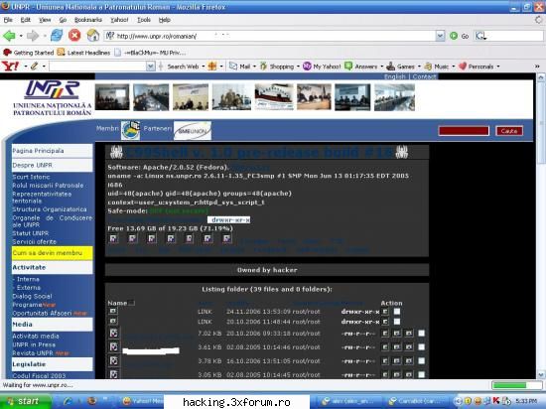This screenshot has height=409, width=546.
Task: Tick checkbox for the 3.61 KB file
Action: tap(421, 347)
